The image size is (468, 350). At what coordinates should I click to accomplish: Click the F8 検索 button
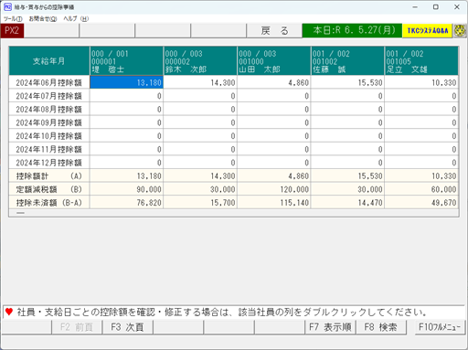click(381, 327)
